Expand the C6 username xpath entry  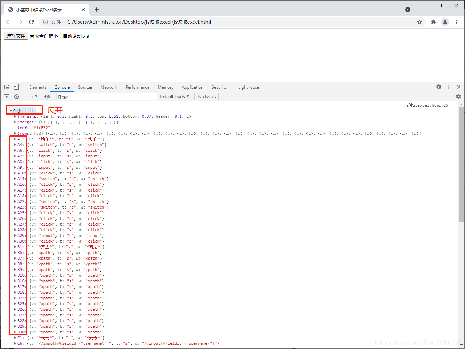(x=15, y=343)
